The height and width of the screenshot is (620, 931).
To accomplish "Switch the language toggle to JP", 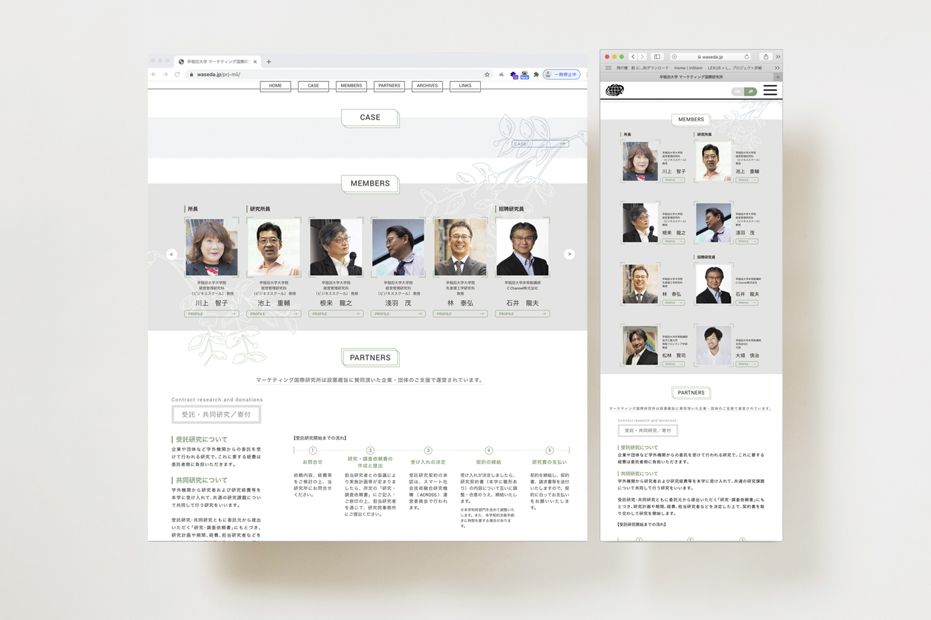I will coord(751,91).
